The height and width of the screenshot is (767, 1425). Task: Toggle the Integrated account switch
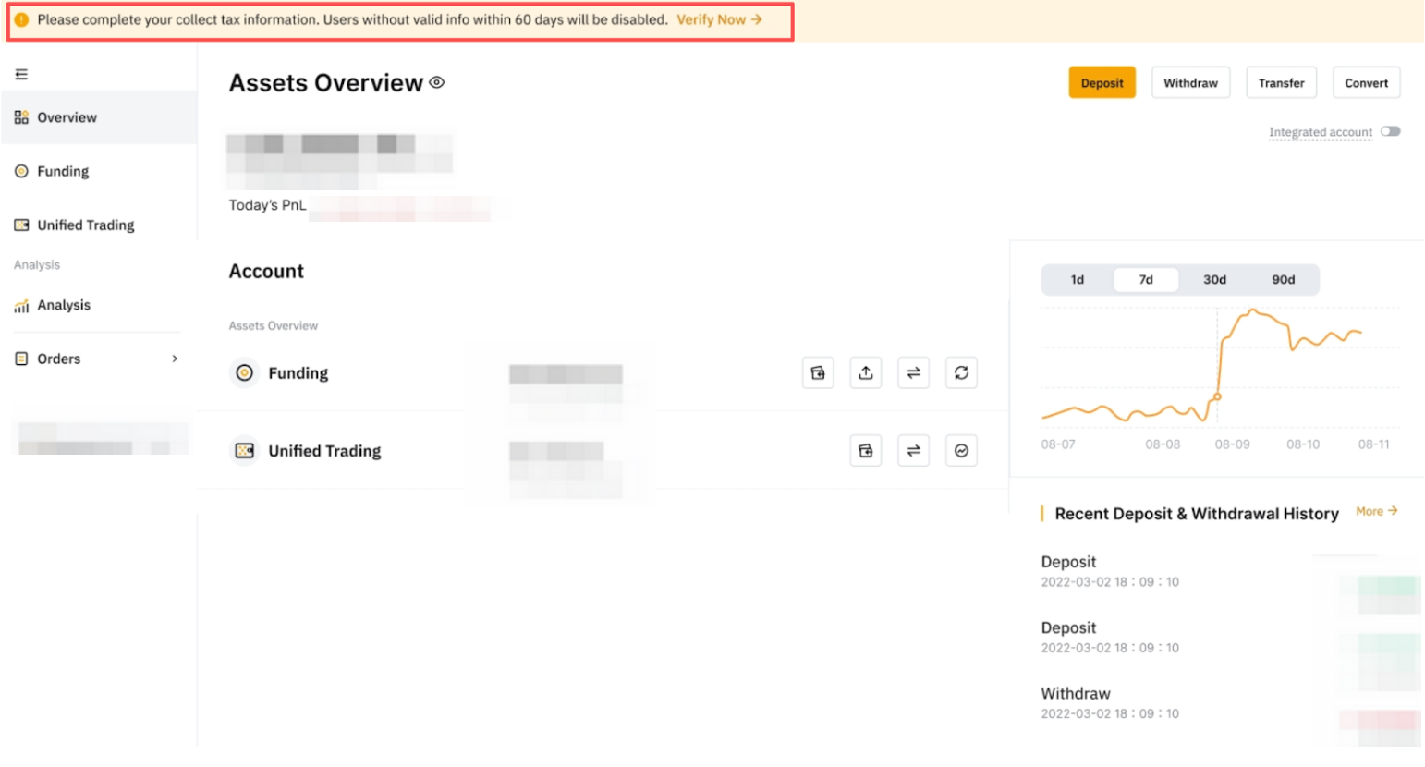point(1390,132)
